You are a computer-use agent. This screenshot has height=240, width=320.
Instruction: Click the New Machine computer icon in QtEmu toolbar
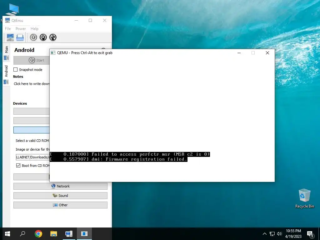pos(10,37)
